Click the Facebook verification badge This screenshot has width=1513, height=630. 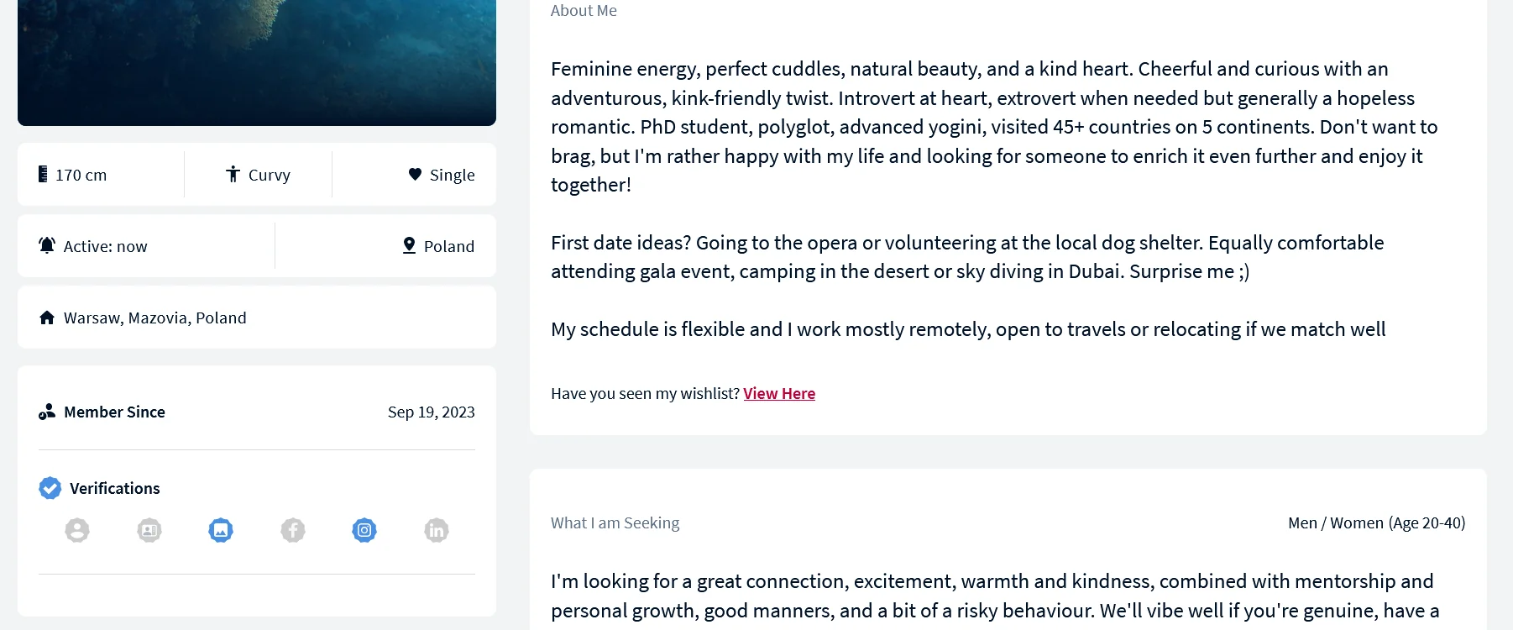293,530
